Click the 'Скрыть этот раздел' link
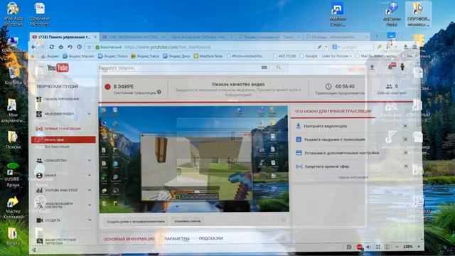Viewport: 455px width, 256px height. [353, 177]
